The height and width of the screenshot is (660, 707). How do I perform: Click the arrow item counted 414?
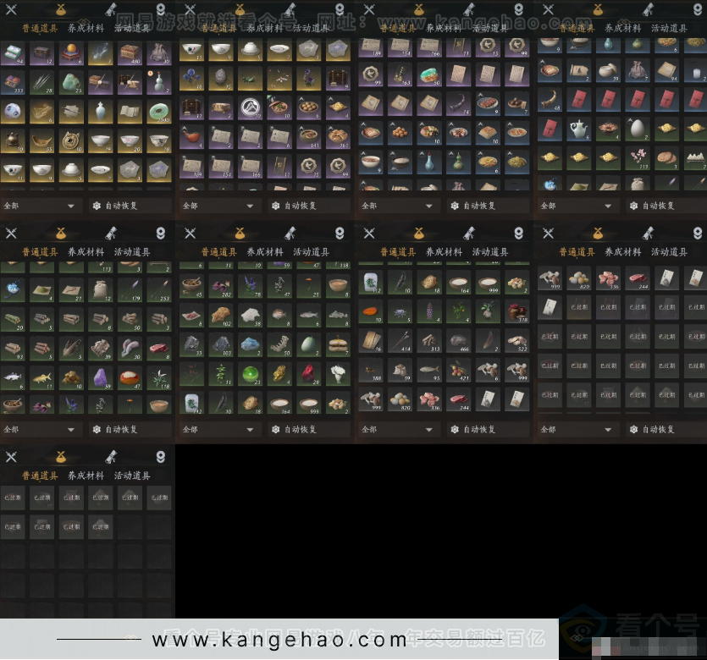tap(400, 339)
